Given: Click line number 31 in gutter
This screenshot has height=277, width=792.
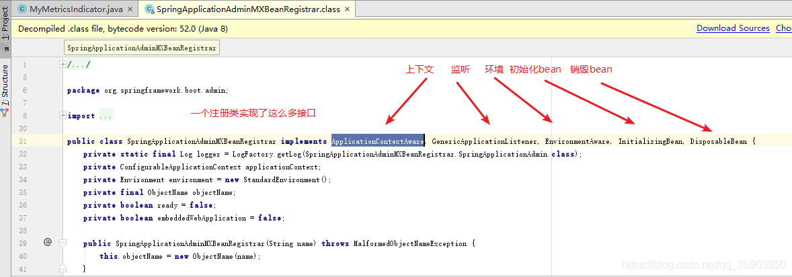Looking at the screenshot, I should pos(23,142).
